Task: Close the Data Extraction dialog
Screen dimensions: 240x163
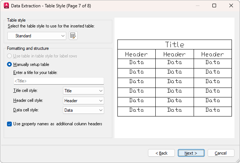Action: (231, 6)
